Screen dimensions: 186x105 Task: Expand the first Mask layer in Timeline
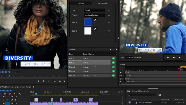click(123, 72)
